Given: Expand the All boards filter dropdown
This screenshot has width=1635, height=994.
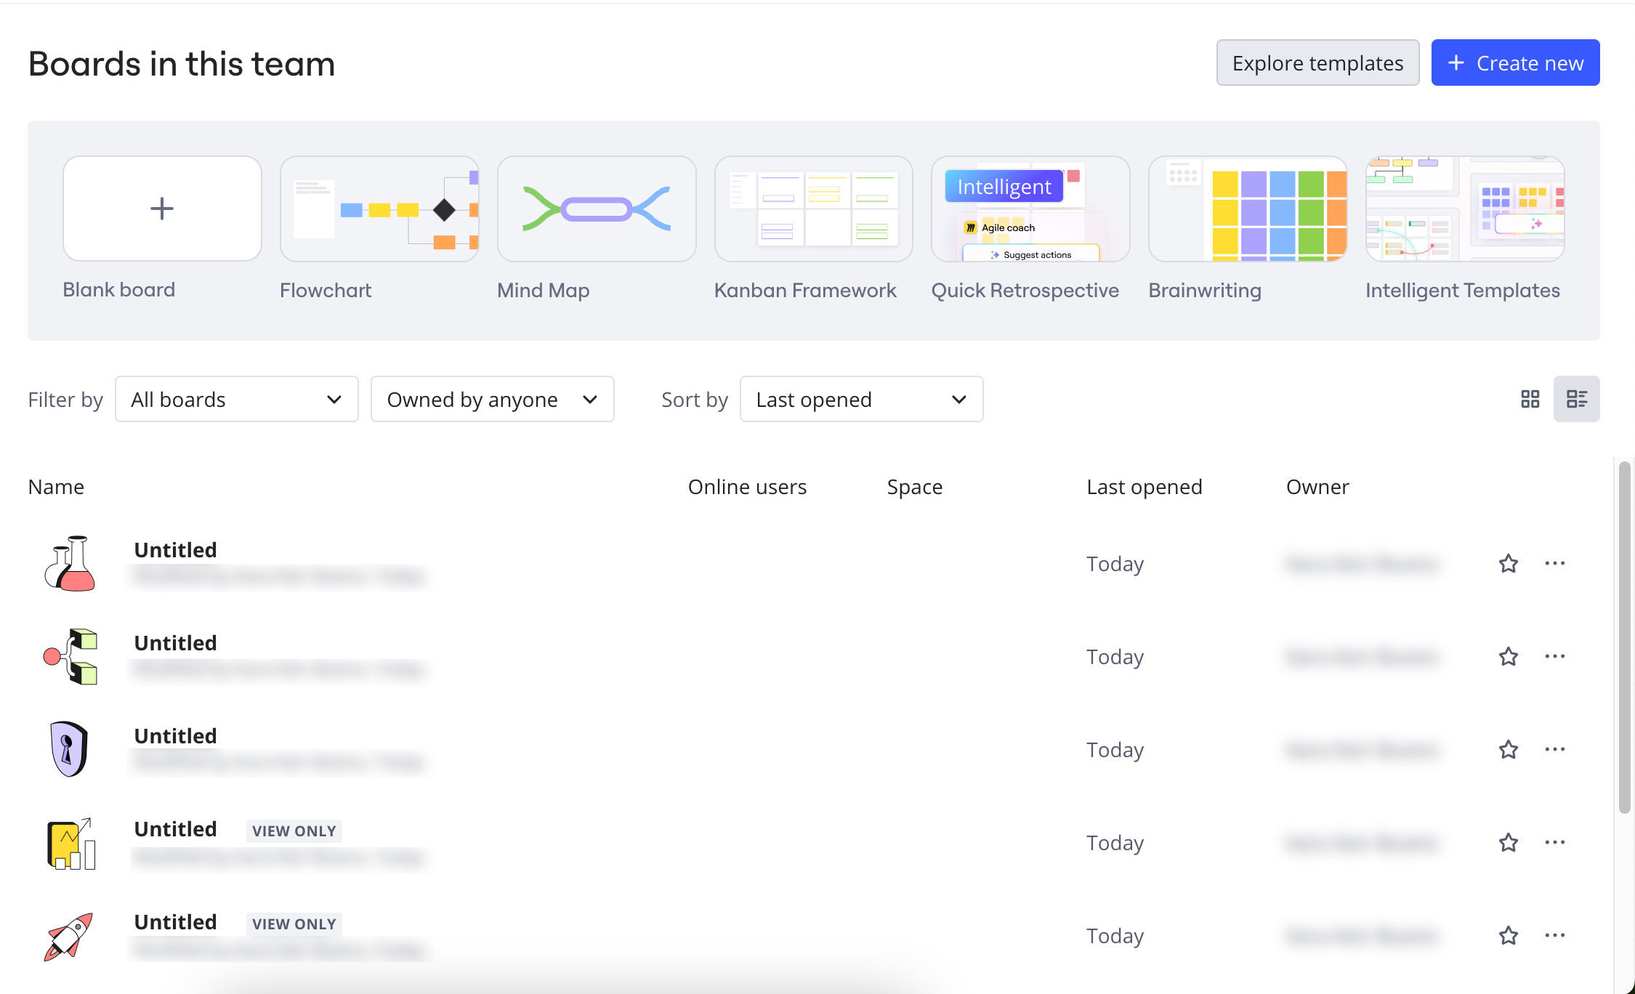Looking at the screenshot, I should tap(236, 399).
